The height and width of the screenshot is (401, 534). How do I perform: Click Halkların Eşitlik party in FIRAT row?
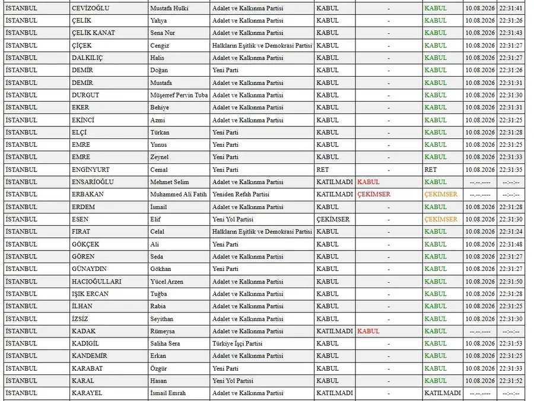(x=262, y=232)
